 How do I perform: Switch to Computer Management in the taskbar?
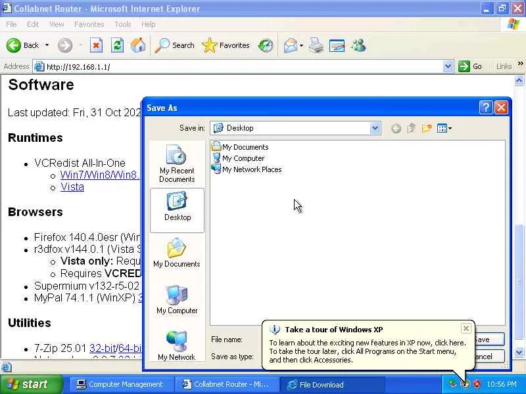coord(121,384)
